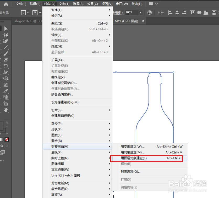The image size is (219, 198).
Task: Set color to None swatch
Action: (x=7, y=139)
